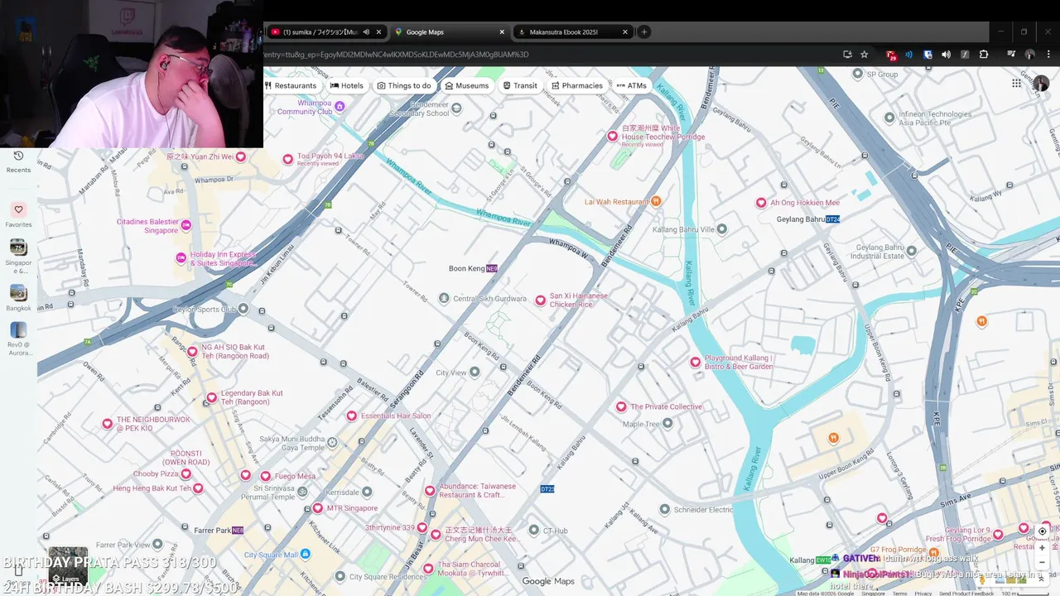
Task: Click the my location button
Action: click(1043, 531)
